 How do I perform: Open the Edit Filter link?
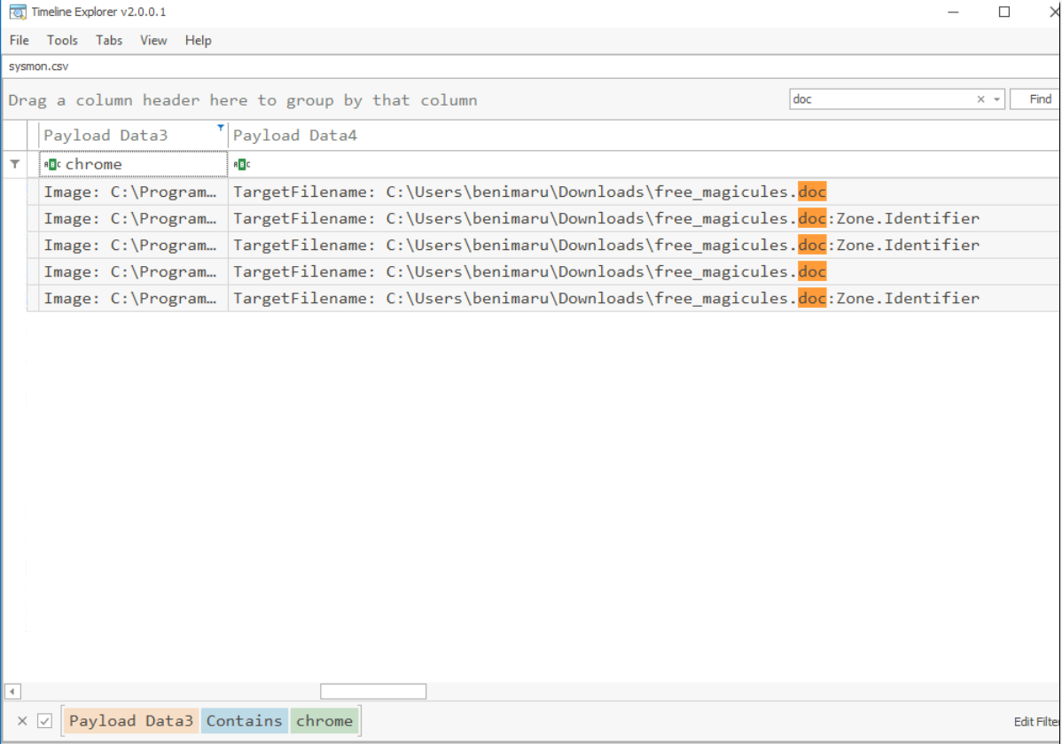point(1036,722)
